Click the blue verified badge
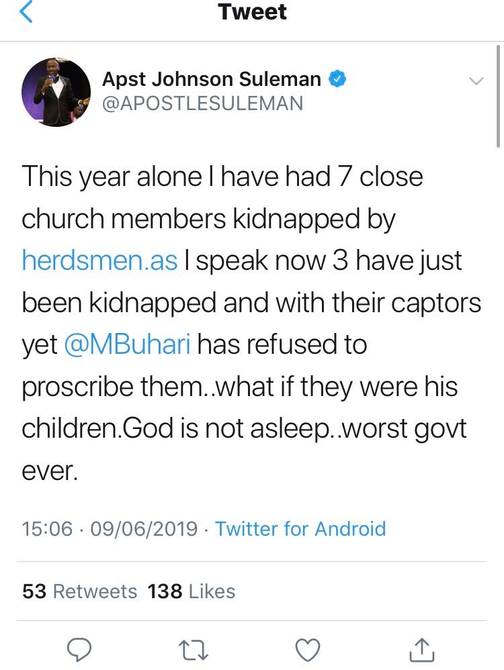The height and width of the screenshot is (670, 504). pyautogui.click(x=337, y=80)
